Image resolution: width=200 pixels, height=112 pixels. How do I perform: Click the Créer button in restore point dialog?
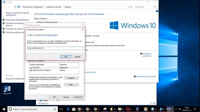(x=66, y=57)
